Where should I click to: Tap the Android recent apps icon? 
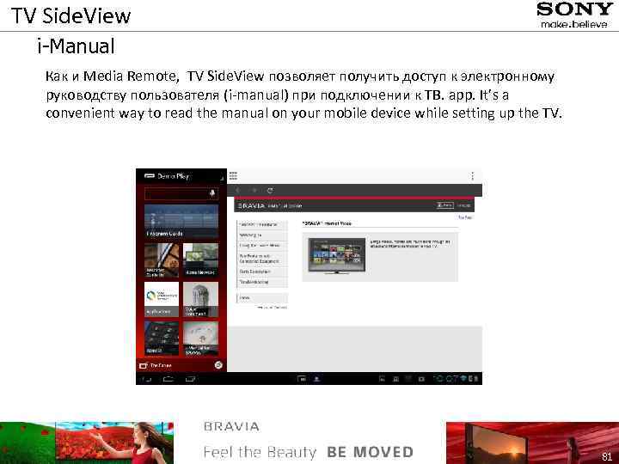click(x=190, y=379)
